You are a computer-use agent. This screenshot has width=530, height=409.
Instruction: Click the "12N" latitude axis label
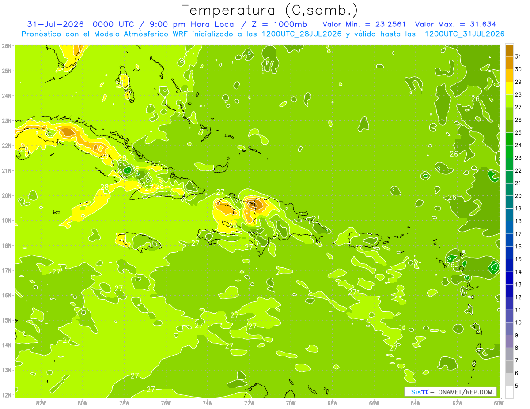click(x=6, y=395)
